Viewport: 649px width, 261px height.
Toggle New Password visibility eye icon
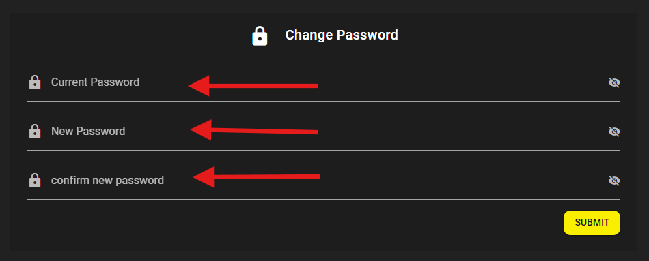tap(614, 132)
